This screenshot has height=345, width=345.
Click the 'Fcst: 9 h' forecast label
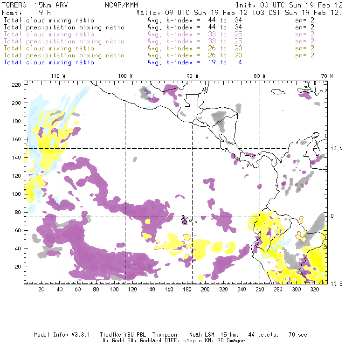coord(26,13)
